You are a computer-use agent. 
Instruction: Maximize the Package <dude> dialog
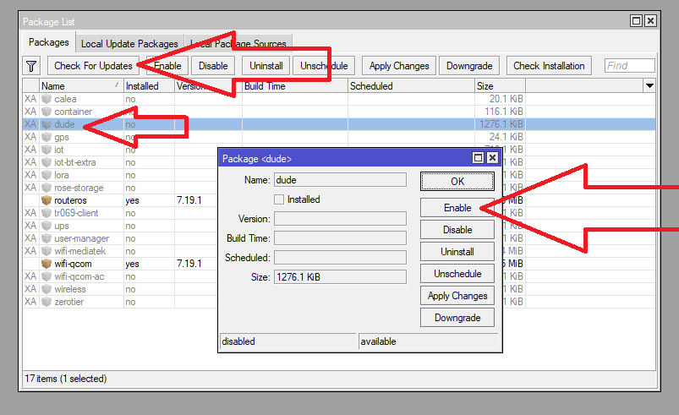point(478,158)
